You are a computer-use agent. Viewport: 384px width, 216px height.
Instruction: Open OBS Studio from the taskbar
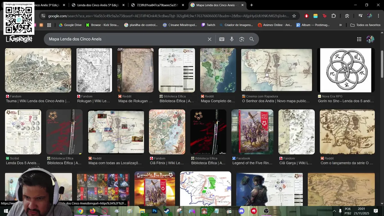[266, 211]
